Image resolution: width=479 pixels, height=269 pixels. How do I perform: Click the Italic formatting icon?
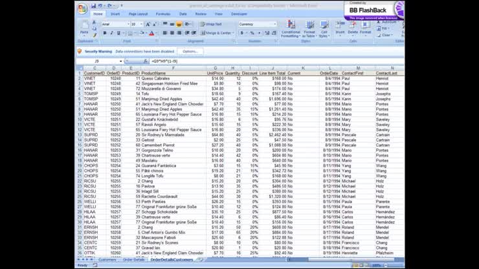[x=111, y=33]
